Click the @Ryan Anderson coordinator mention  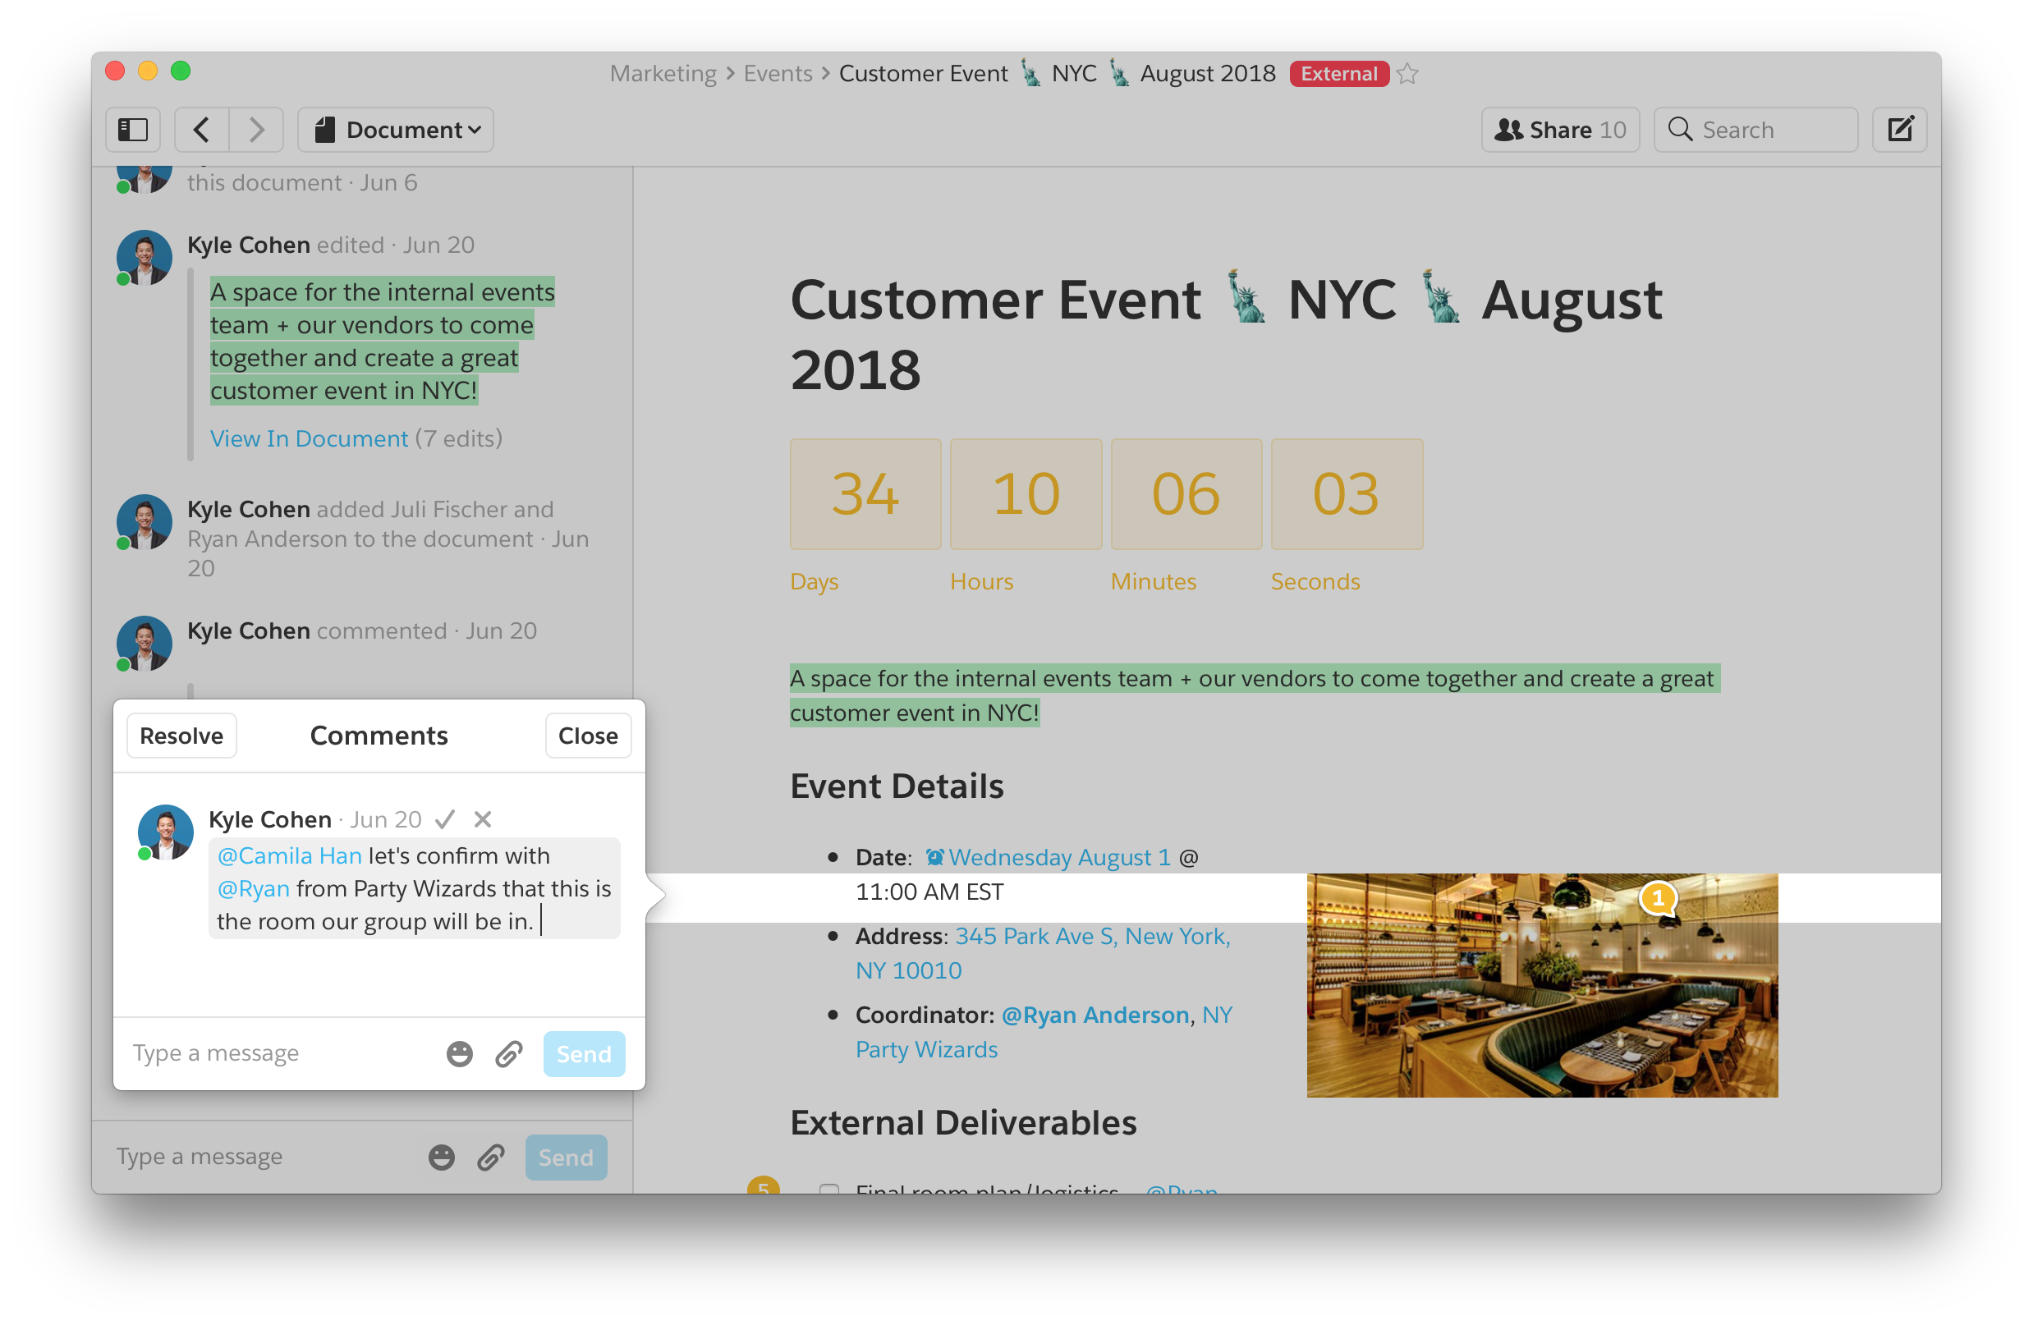[1095, 1015]
